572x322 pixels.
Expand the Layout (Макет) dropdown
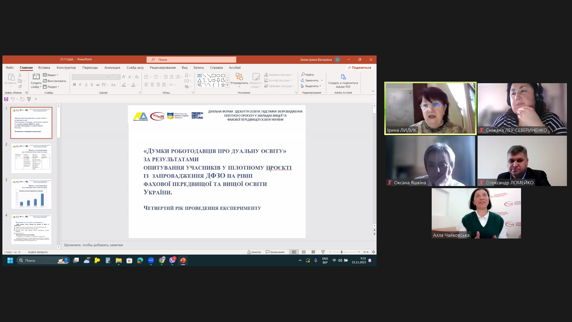click(51, 75)
